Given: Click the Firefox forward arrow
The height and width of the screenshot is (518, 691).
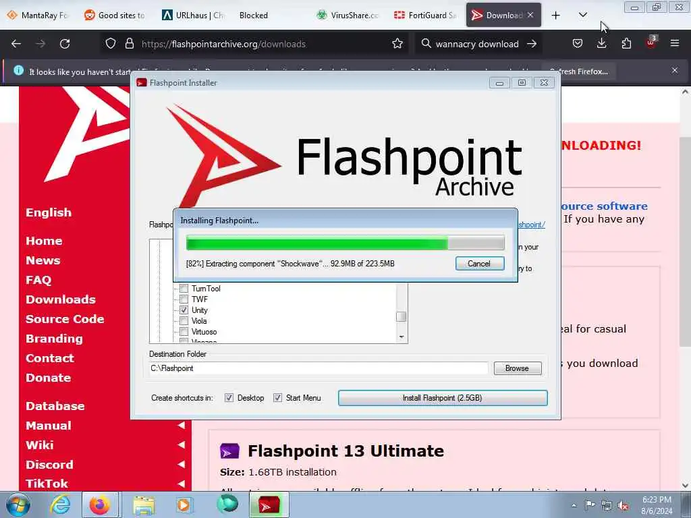Looking at the screenshot, I should 40,44.
